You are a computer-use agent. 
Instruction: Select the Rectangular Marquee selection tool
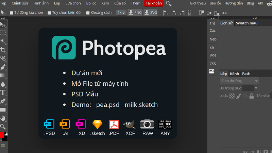(x=3, y=33)
